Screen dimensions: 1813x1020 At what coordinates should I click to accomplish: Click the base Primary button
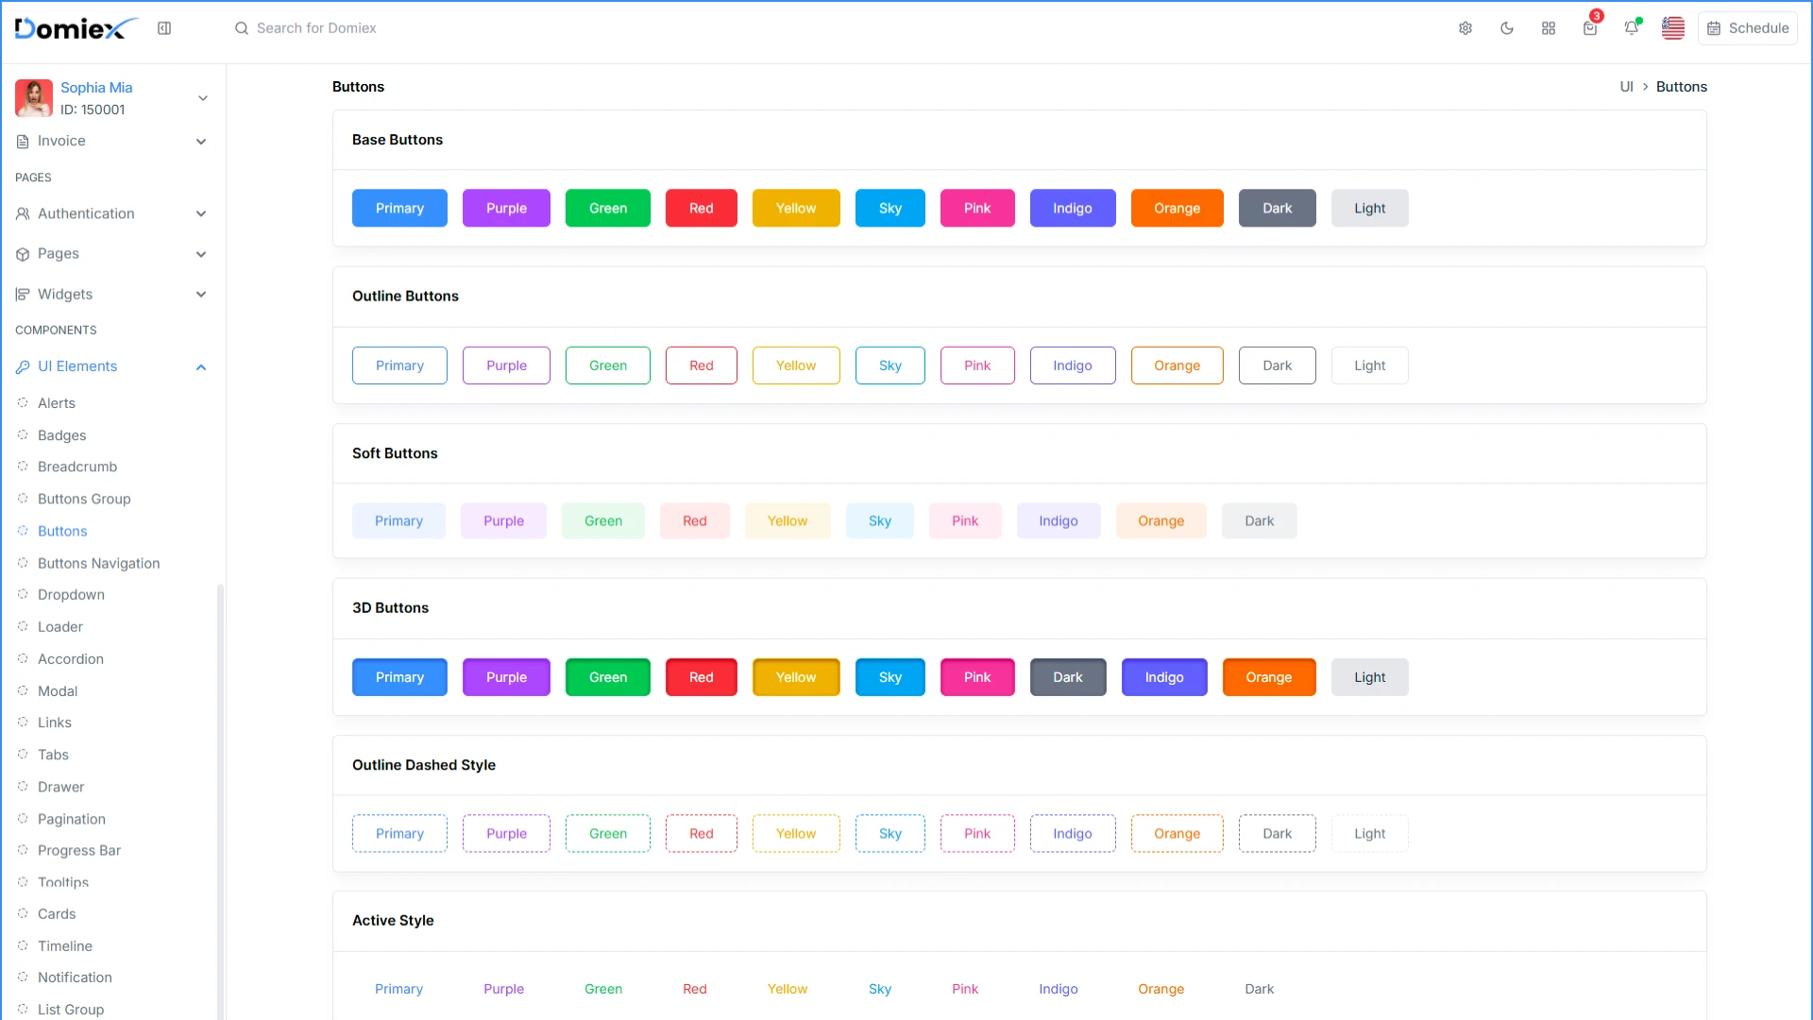coord(399,209)
